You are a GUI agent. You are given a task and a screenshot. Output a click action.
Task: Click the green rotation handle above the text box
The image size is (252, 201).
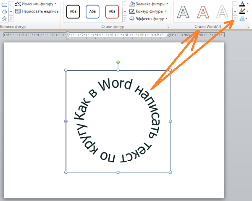pyautogui.click(x=118, y=62)
